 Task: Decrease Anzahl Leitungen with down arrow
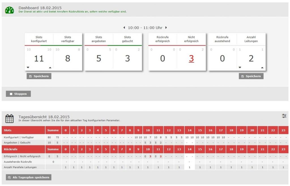pyautogui.click(x=240, y=67)
